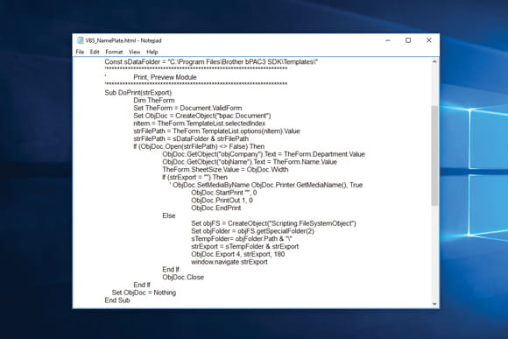
Task: Click the 'Set ObjDoc = CreateObject("bpac.Document")' line
Action: (202, 116)
